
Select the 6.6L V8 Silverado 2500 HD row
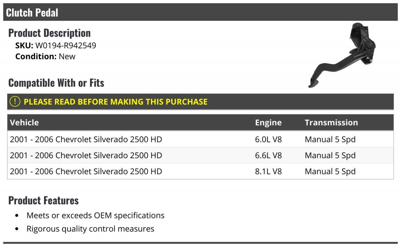[x=200, y=155]
